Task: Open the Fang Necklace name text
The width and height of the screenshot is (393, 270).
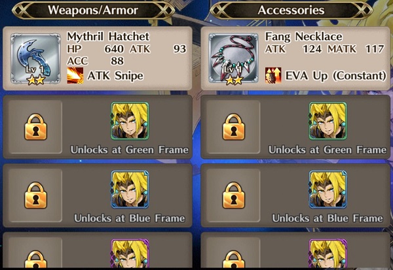Action: coord(303,37)
